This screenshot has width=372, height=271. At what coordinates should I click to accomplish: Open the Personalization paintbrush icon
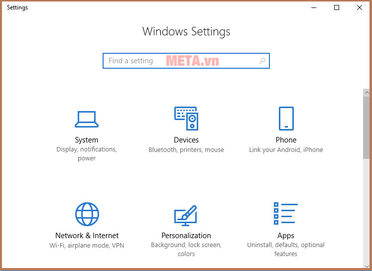(186, 216)
